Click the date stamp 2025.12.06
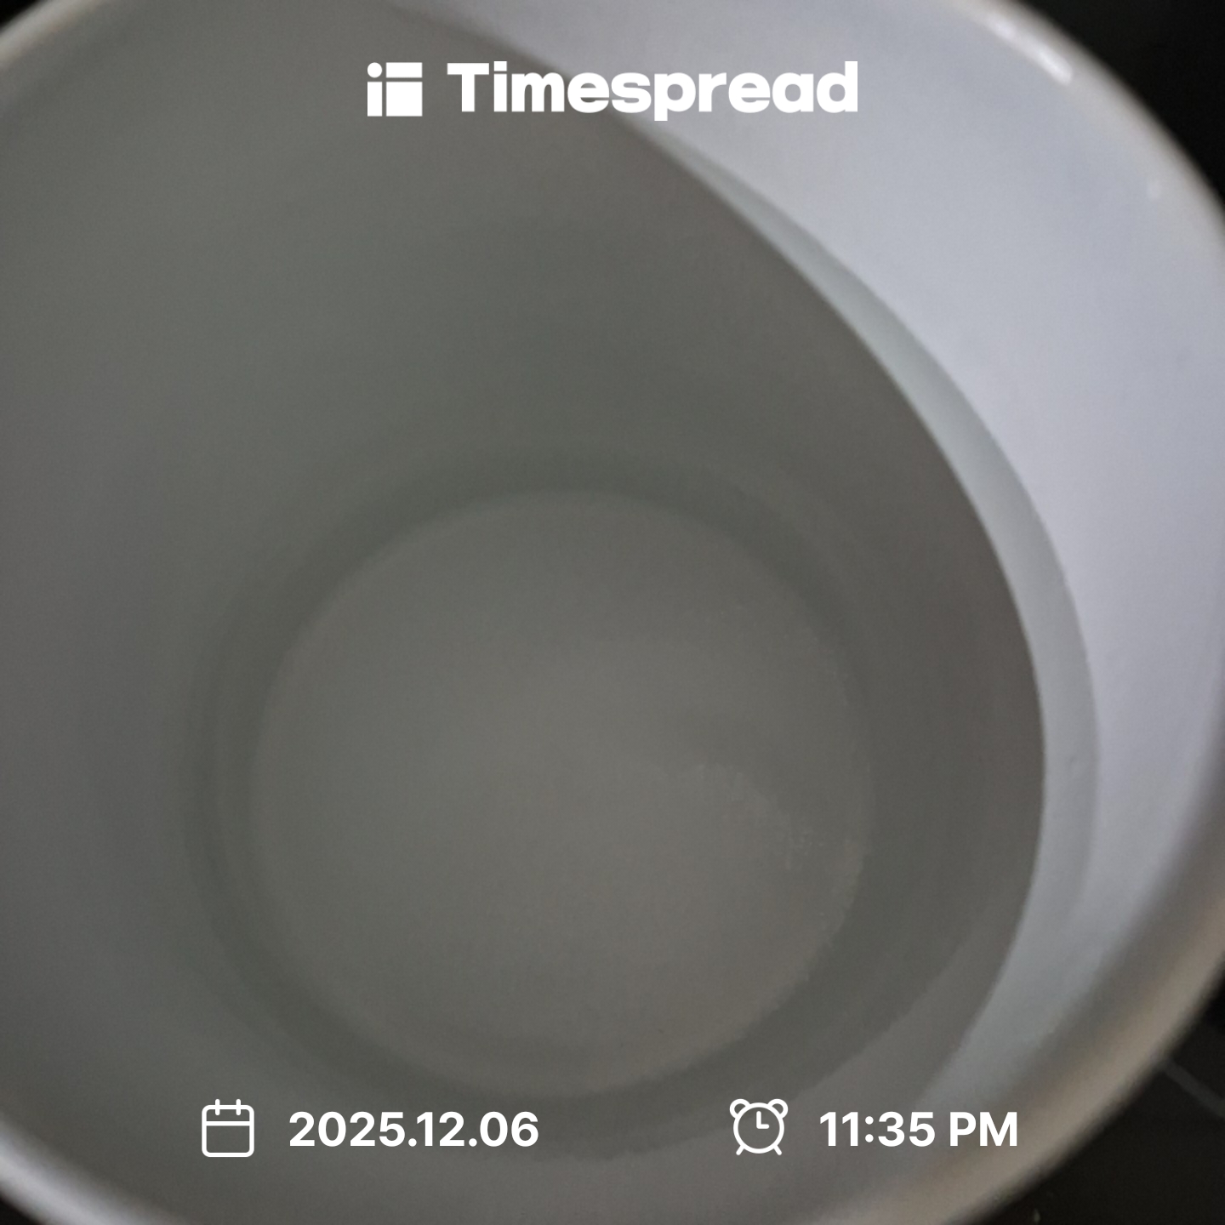 (x=413, y=1129)
